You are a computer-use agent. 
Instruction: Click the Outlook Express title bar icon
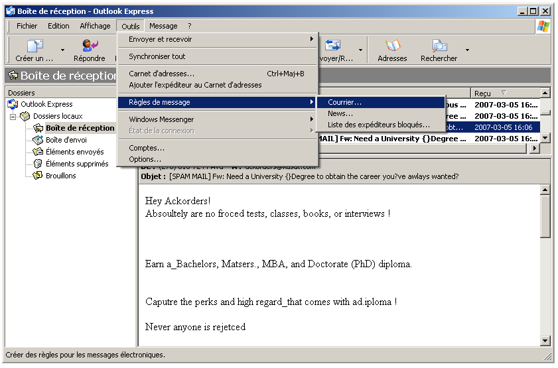(x=11, y=11)
